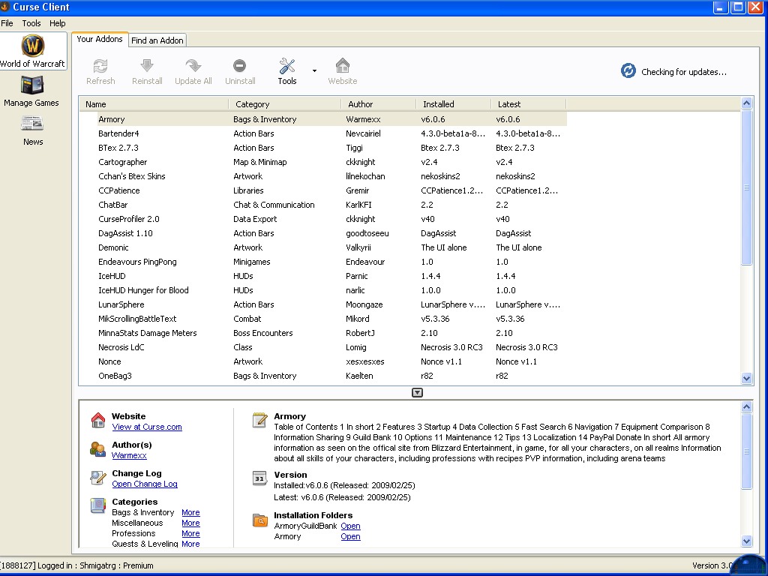
Task: Expand the Tools dropdown arrow
Action: pos(314,71)
